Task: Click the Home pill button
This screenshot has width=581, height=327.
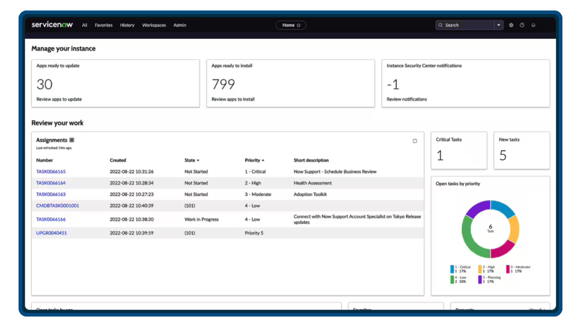Action: click(291, 25)
